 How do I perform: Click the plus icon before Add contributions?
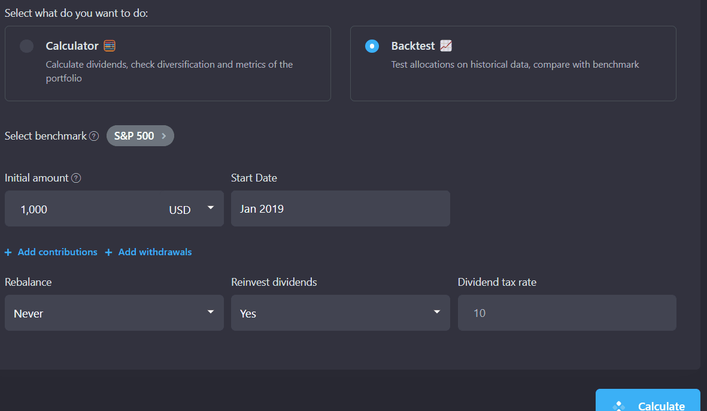point(8,252)
